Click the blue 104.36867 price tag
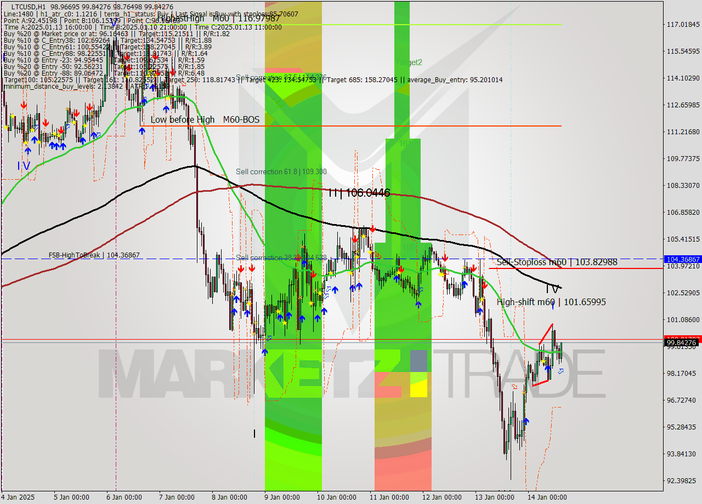Viewport: 702px width, 504px height. [x=682, y=259]
